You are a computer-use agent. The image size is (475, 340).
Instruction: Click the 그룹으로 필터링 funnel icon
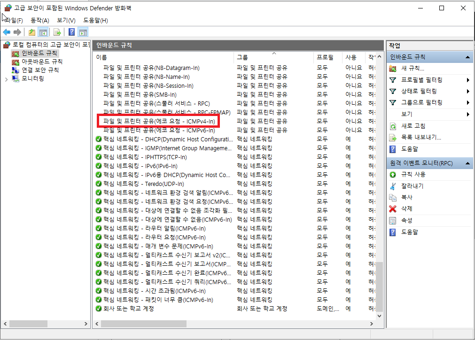click(393, 103)
